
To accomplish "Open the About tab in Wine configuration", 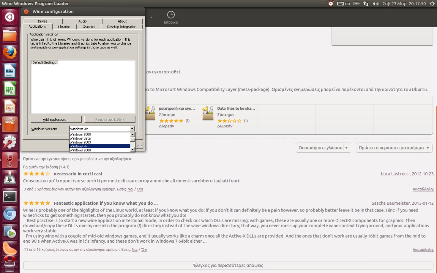I will [x=122, y=21].
